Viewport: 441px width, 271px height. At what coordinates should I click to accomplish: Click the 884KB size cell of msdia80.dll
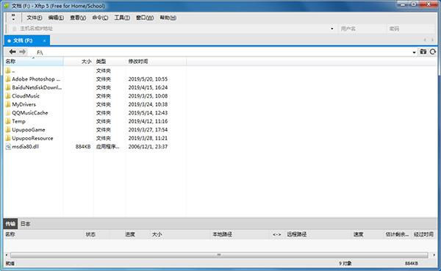[x=83, y=146]
